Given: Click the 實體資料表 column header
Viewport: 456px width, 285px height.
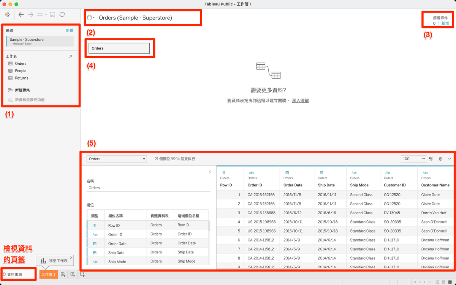Looking at the screenshot, I should coord(160,216).
